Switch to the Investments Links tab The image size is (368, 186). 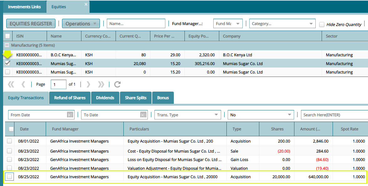click(24, 7)
